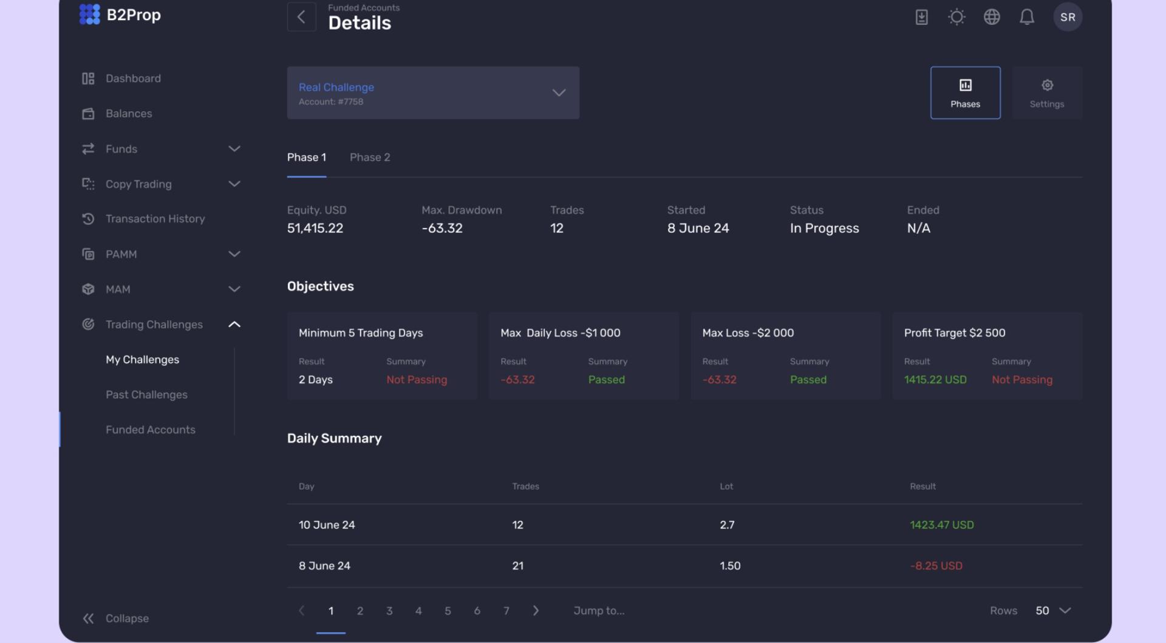Switch to the Phase 2 tab
Viewport: 1166px width, 643px height.
[369, 157]
